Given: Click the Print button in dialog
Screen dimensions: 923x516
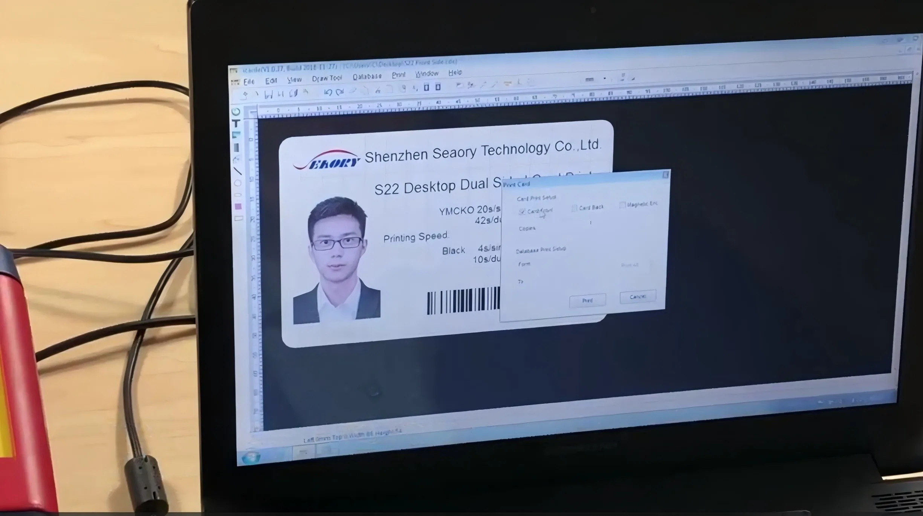Looking at the screenshot, I should click(587, 301).
